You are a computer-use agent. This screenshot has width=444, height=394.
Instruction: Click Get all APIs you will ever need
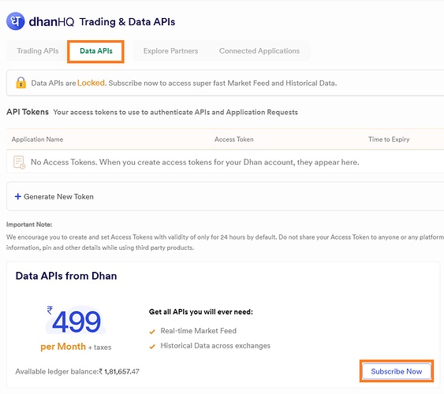coord(201,312)
